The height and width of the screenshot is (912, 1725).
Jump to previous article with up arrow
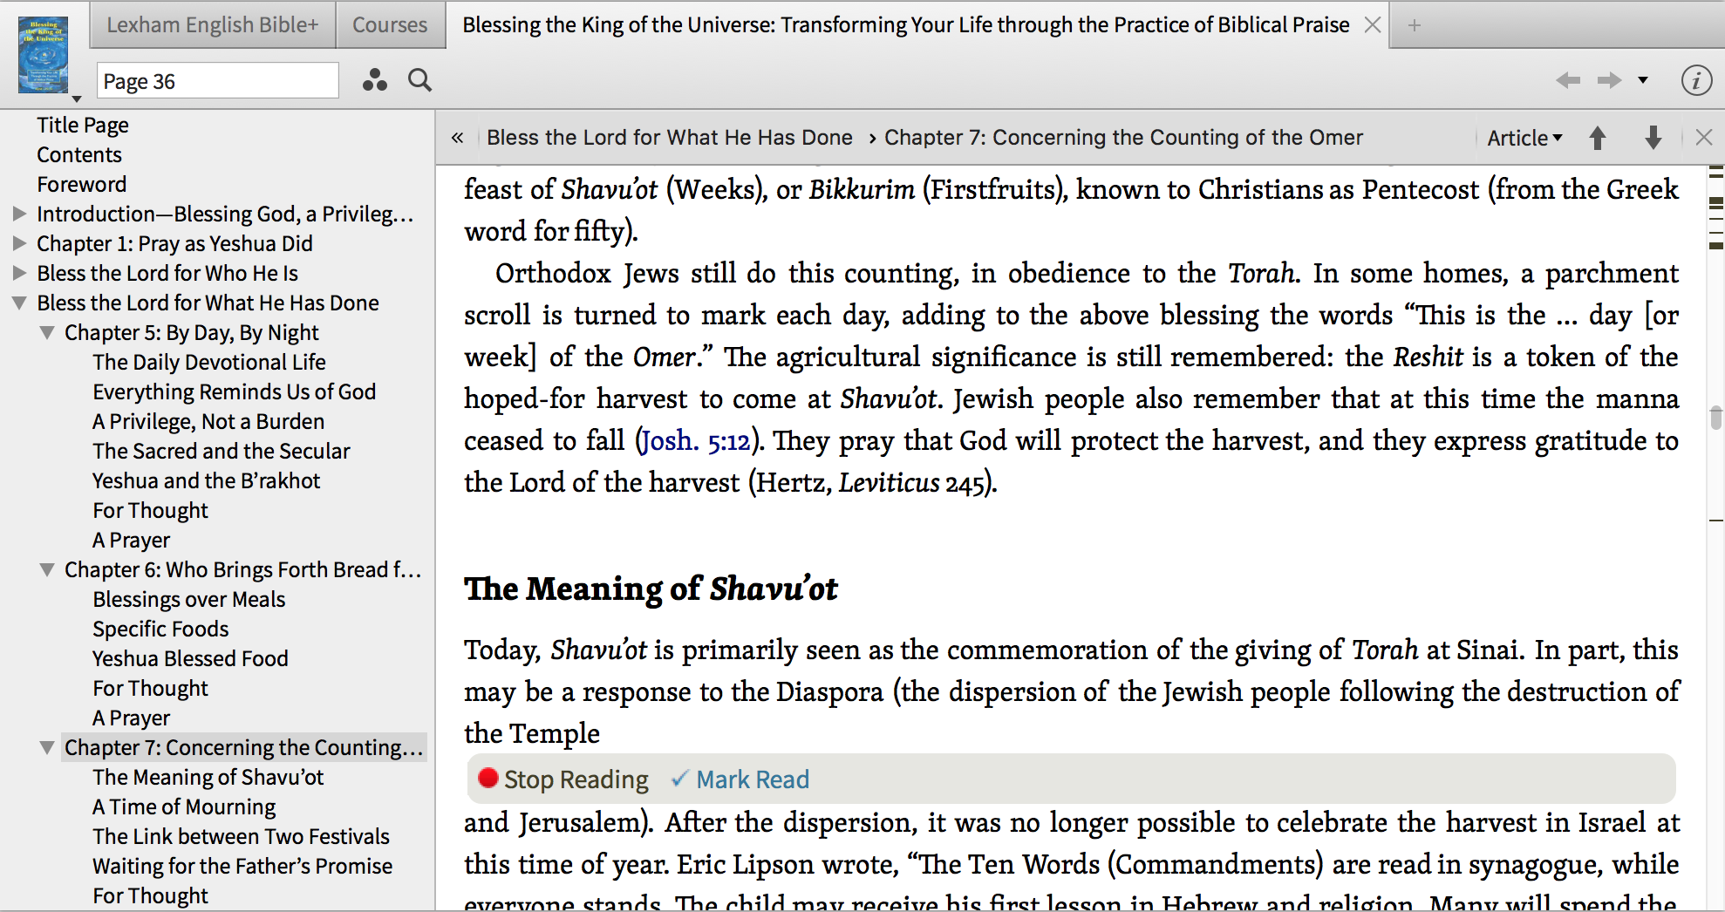[x=1598, y=138]
